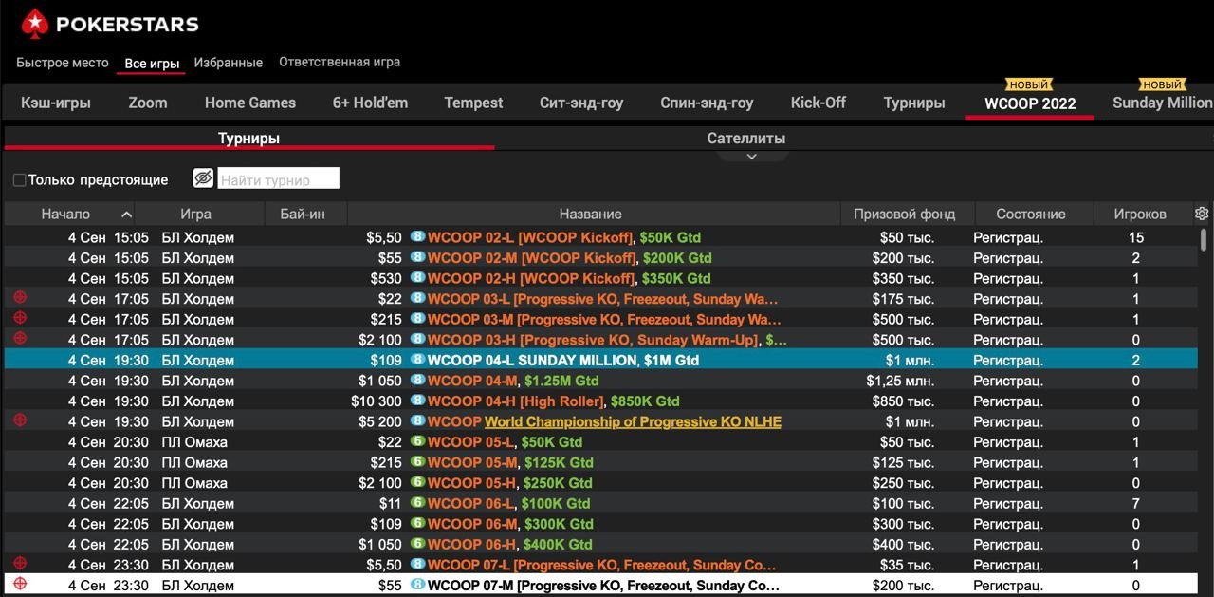The width and height of the screenshot is (1214, 597).
Task: Enable the Только предстоящие checkbox
Action: point(19,179)
